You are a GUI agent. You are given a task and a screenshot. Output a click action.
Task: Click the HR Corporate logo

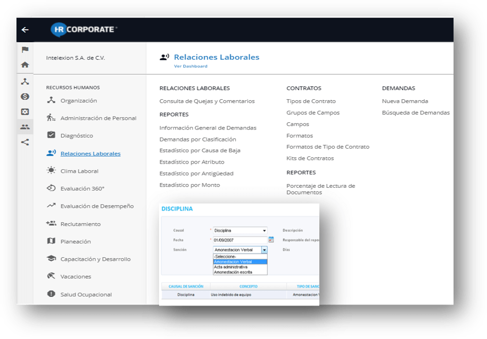(x=83, y=30)
